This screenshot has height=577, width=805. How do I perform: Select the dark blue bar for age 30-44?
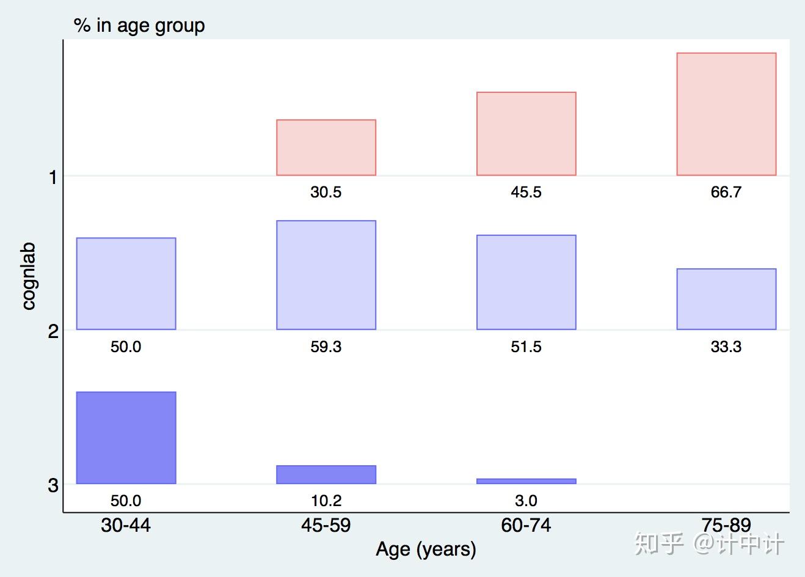126,438
